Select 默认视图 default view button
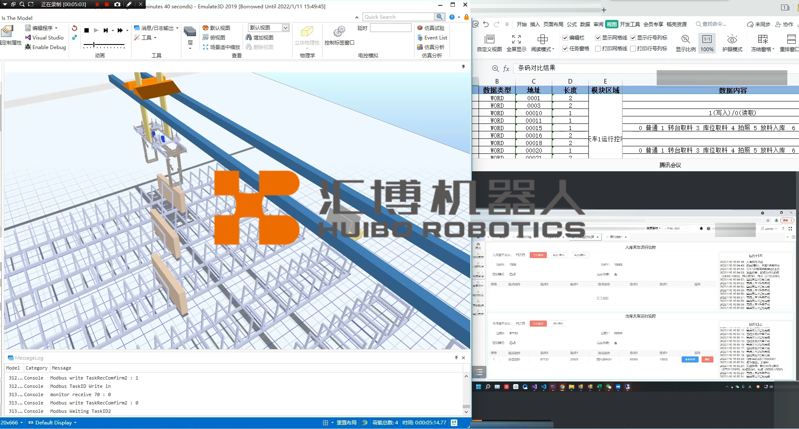 click(x=216, y=28)
